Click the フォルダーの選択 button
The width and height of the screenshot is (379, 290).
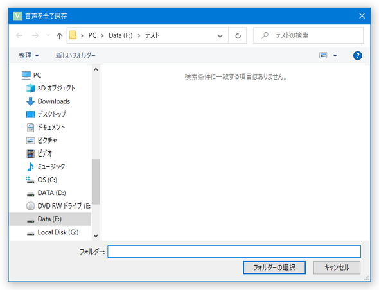coord(274,268)
